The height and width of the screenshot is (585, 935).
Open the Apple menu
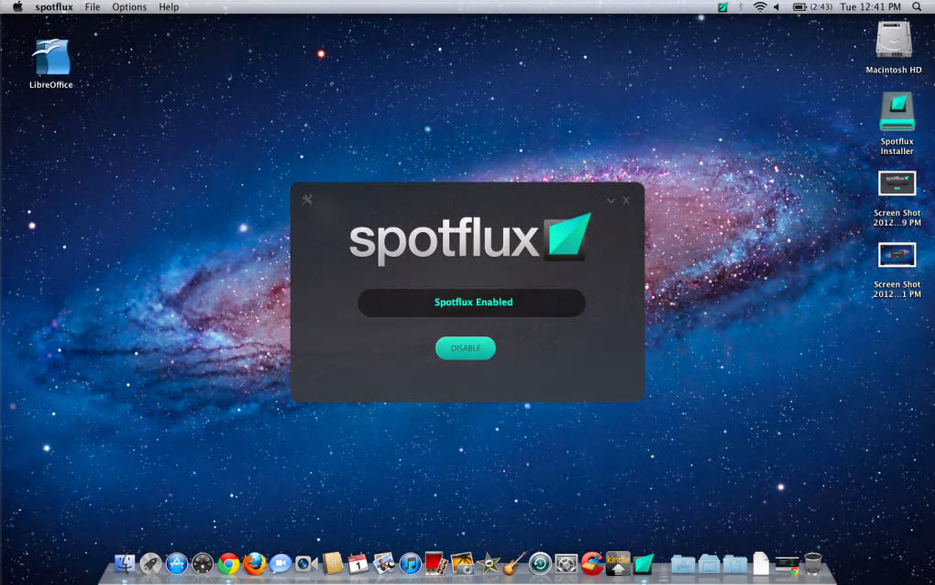point(17,7)
